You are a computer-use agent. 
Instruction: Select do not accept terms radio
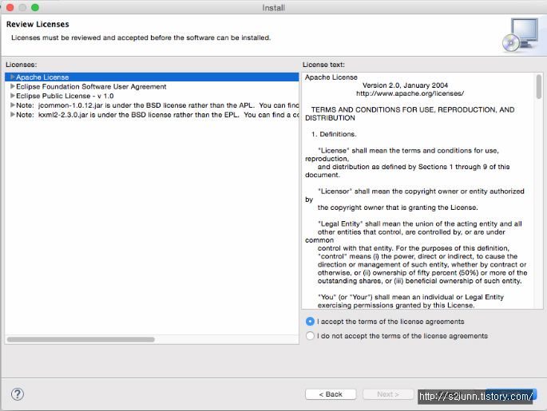310,336
